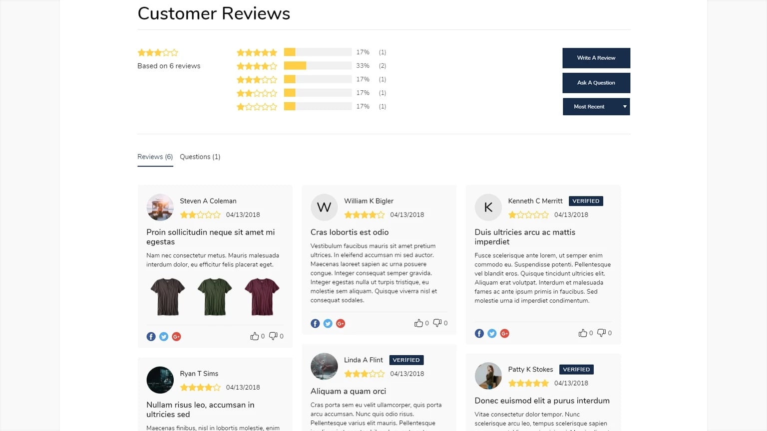Open the maroon t-shirt review photo

tap(262, 297)
